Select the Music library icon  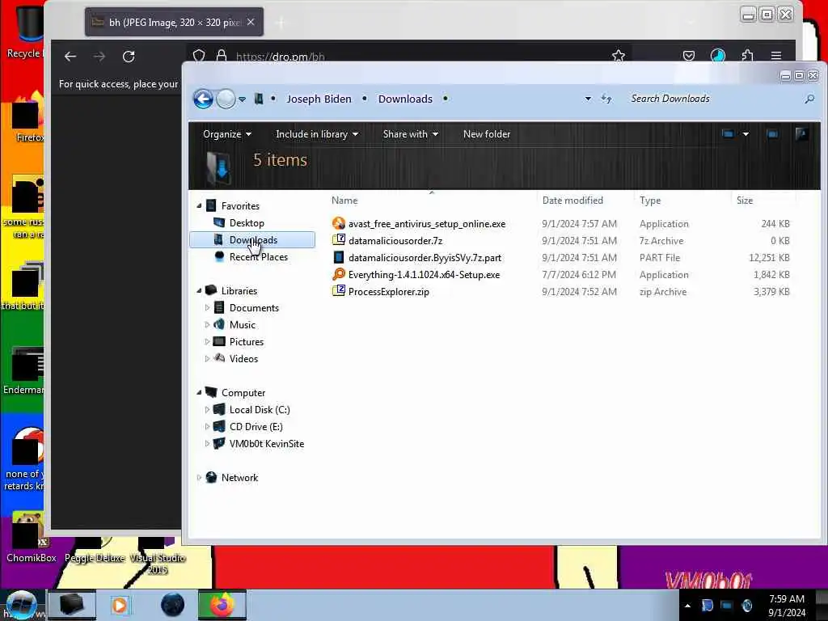[218, 324]
